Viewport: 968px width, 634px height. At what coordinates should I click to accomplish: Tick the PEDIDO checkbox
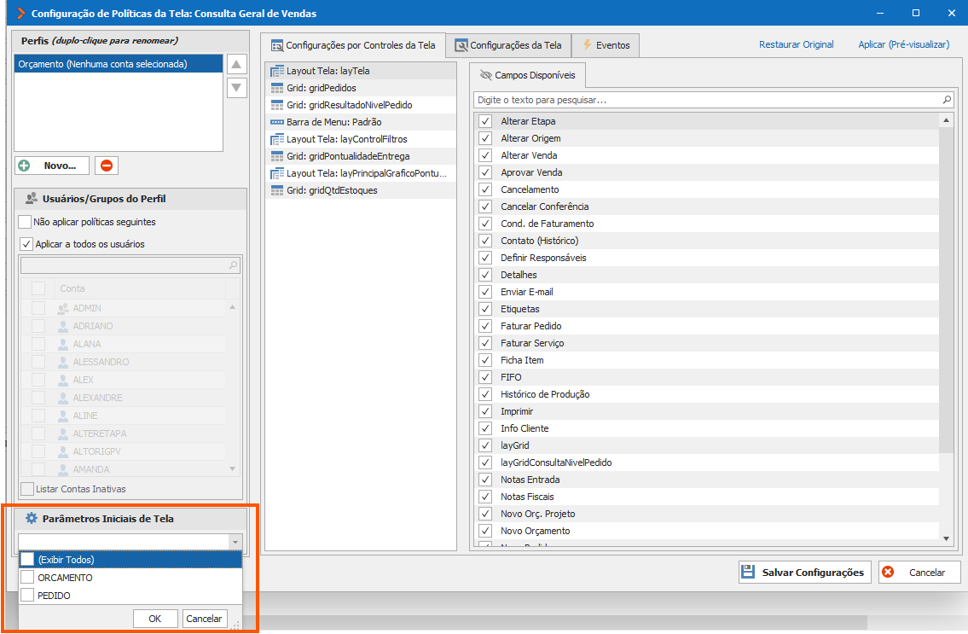(27, 595)
